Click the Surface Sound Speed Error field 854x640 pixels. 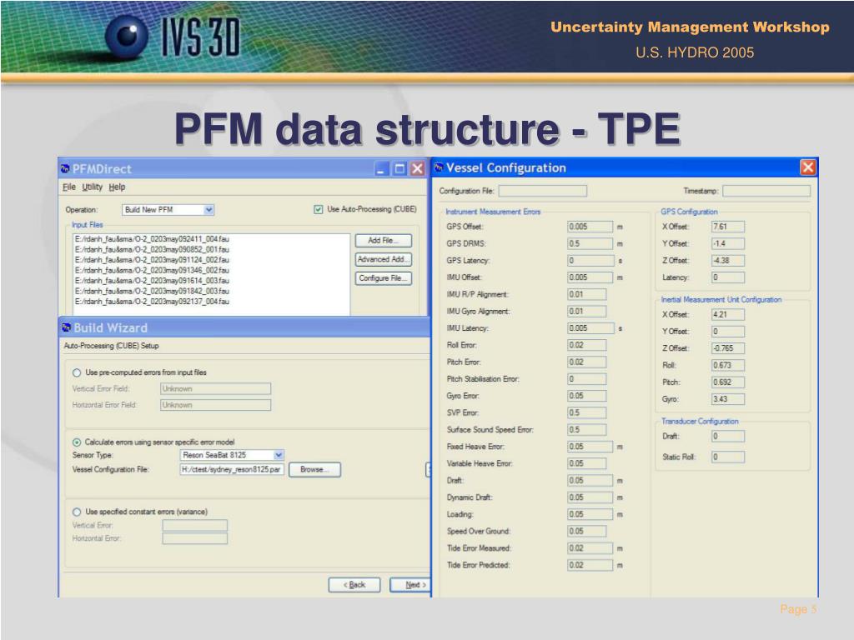click(x=586, y=429)
